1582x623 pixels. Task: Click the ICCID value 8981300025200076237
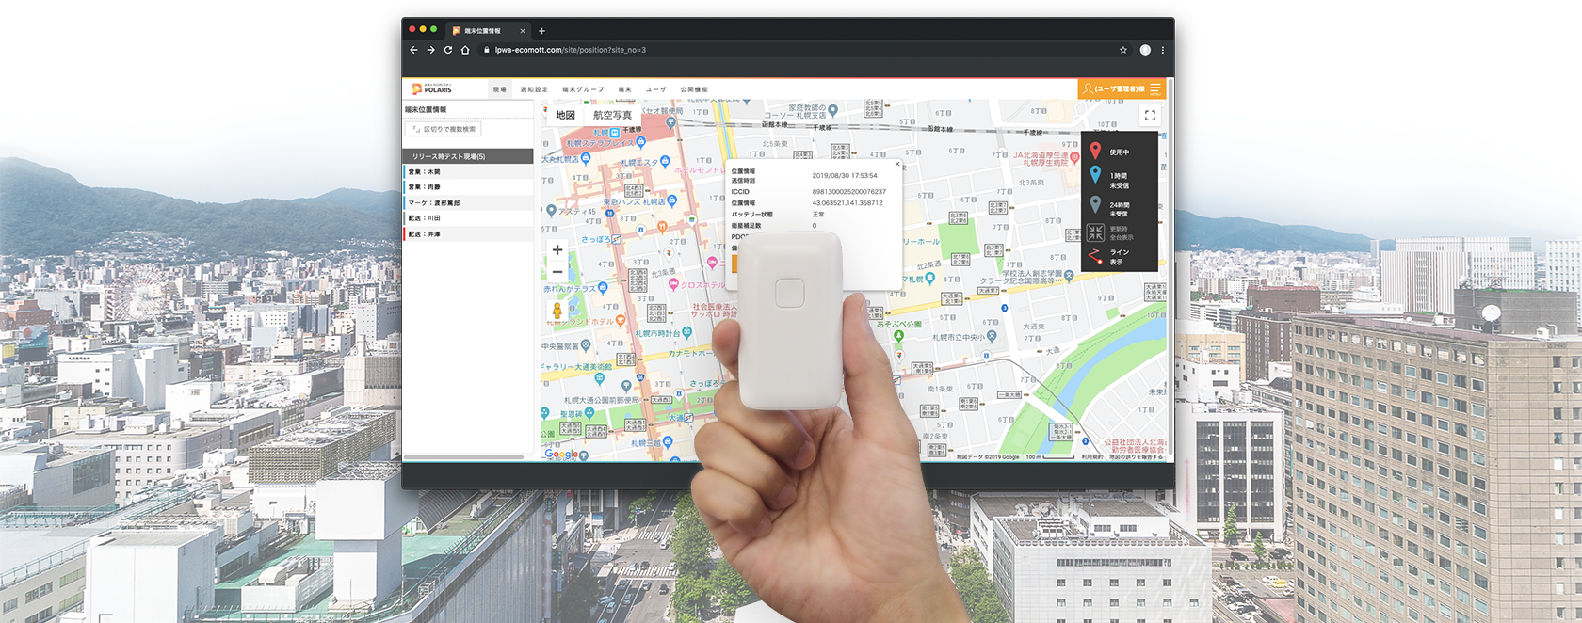click(x=849, y=192)
